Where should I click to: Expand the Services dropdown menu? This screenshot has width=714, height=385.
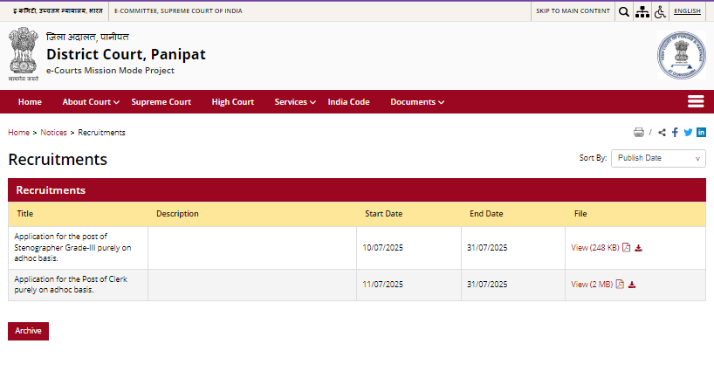(x=295, y=102)
